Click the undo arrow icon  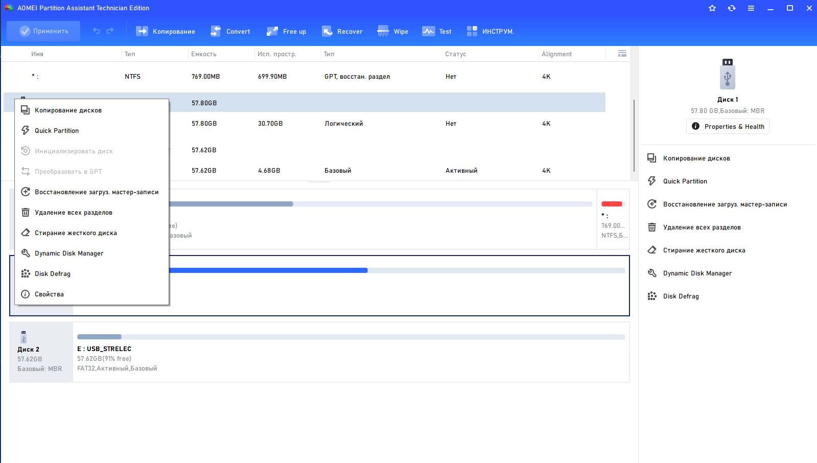point(96,31)
